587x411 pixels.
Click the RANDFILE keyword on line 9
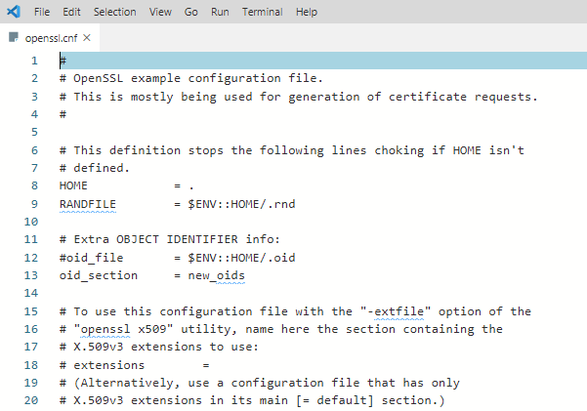point(88,204)
